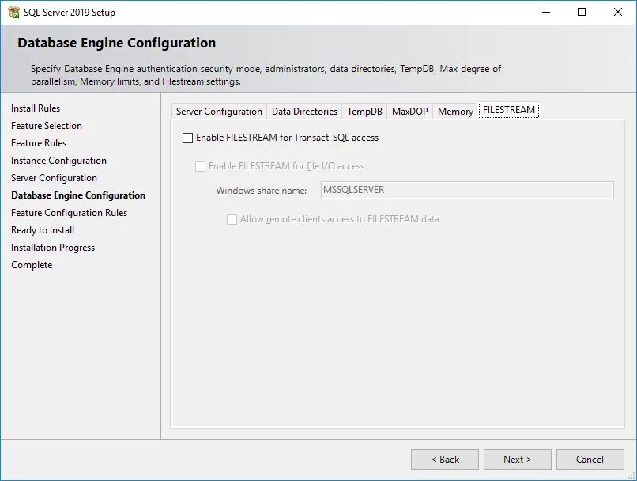Click the SQL Server Setup title bar icon
This screenshot has height=481, width=637.
[x=13, y=12]
